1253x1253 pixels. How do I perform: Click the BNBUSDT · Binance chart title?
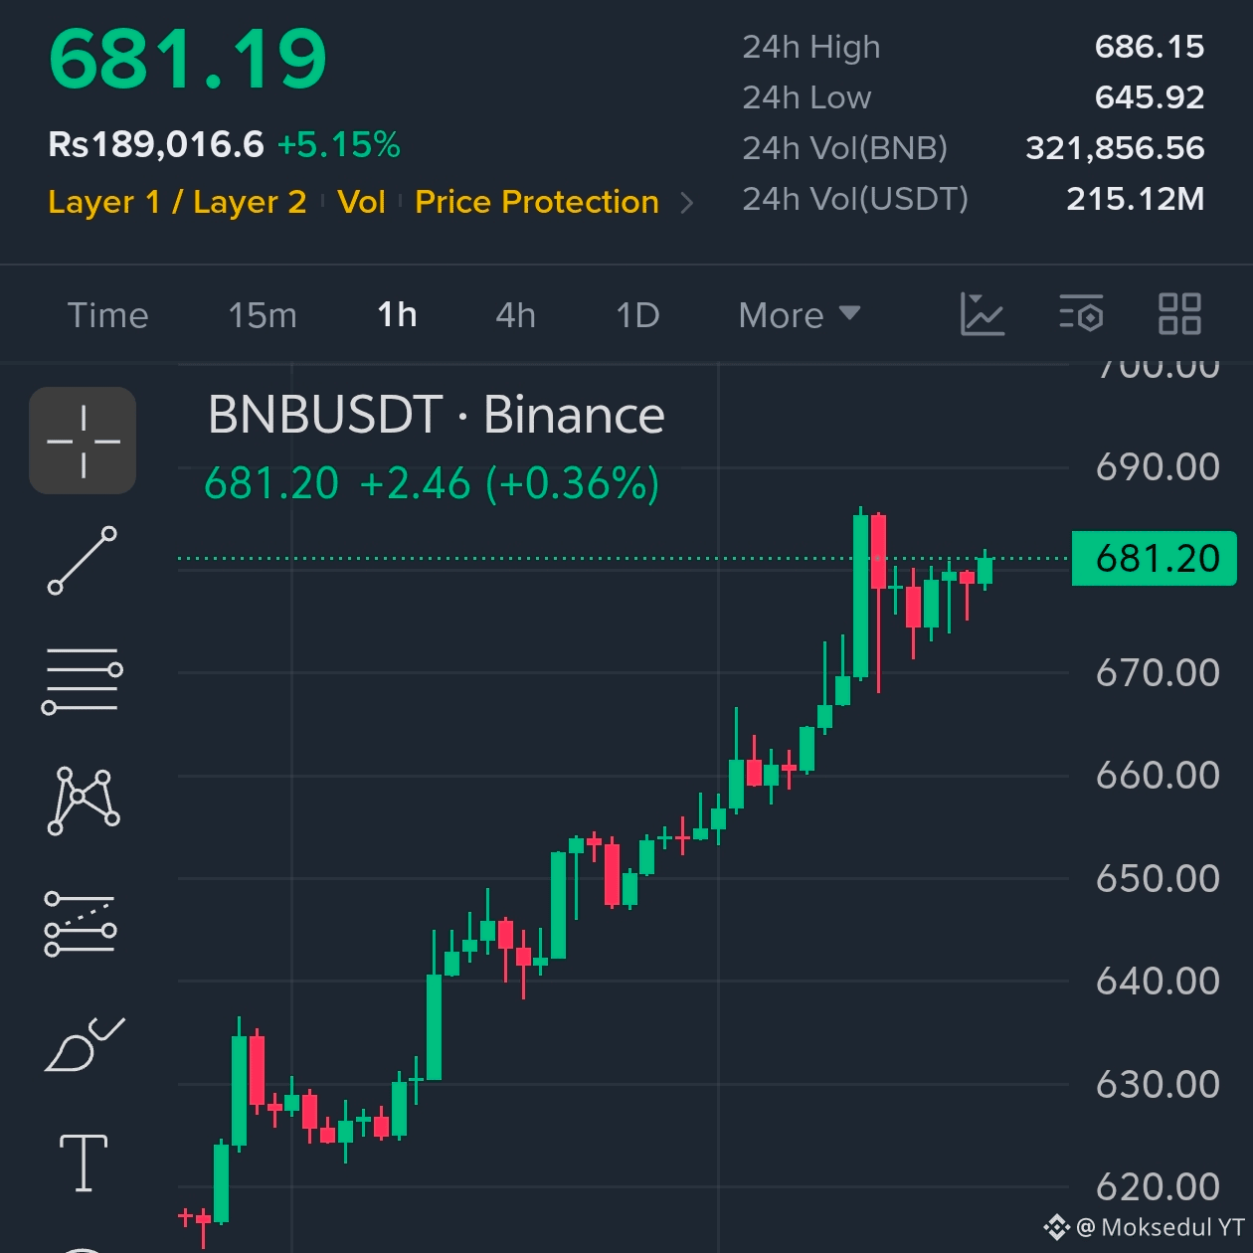click(437, 415)
